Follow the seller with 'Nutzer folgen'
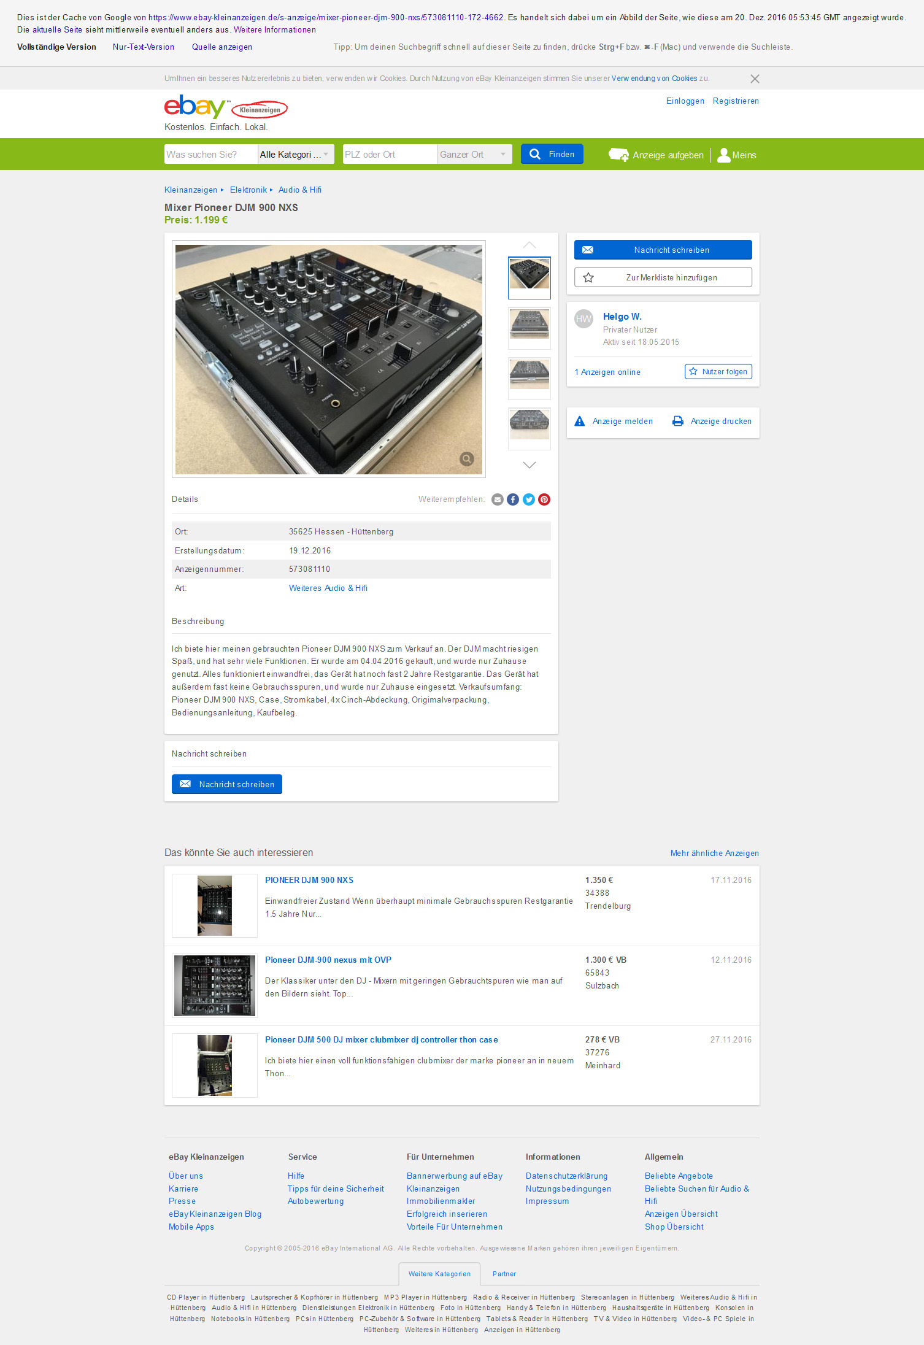This screenshot has height=1345, width=924. point(718,371)
